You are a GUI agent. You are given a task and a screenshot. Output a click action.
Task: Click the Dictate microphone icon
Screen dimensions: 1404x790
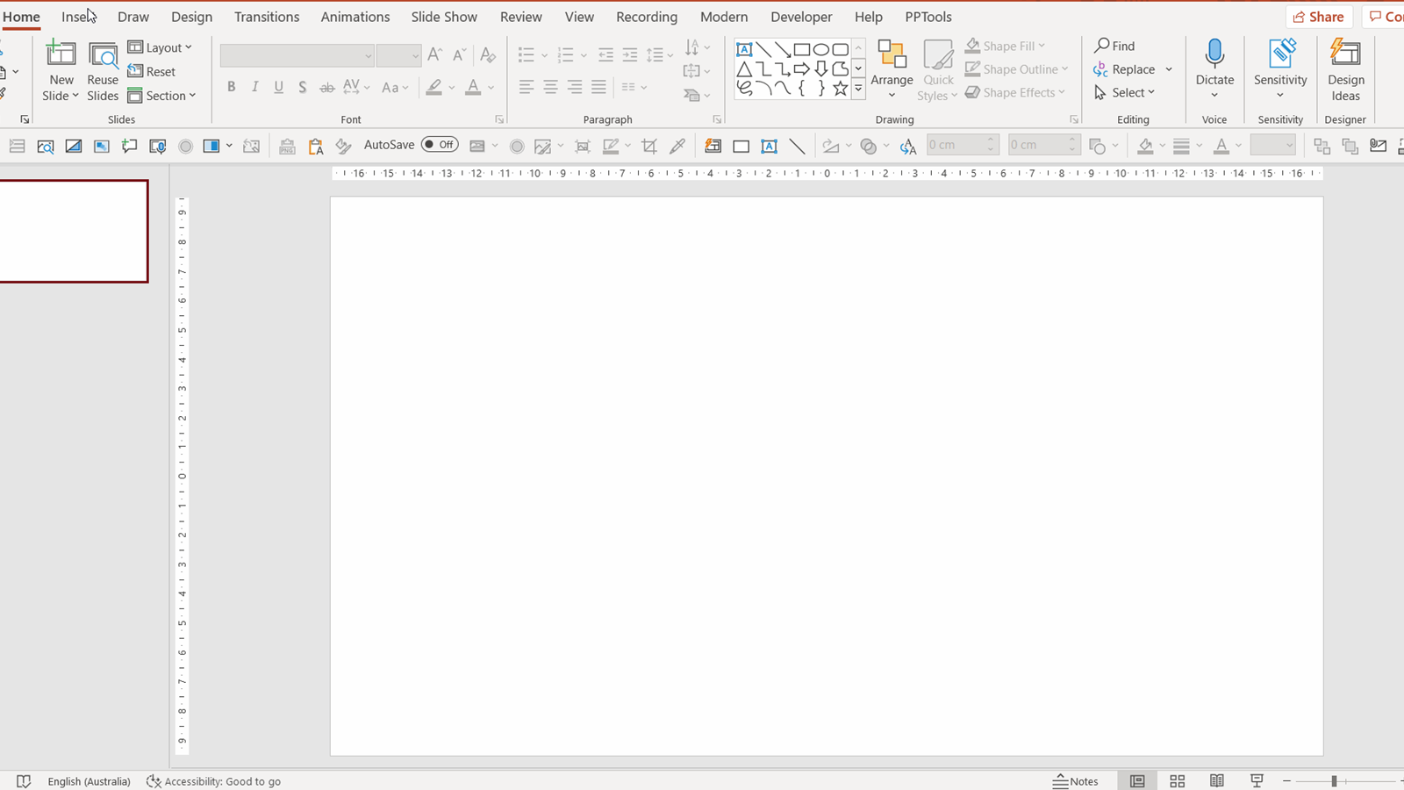1214,54
